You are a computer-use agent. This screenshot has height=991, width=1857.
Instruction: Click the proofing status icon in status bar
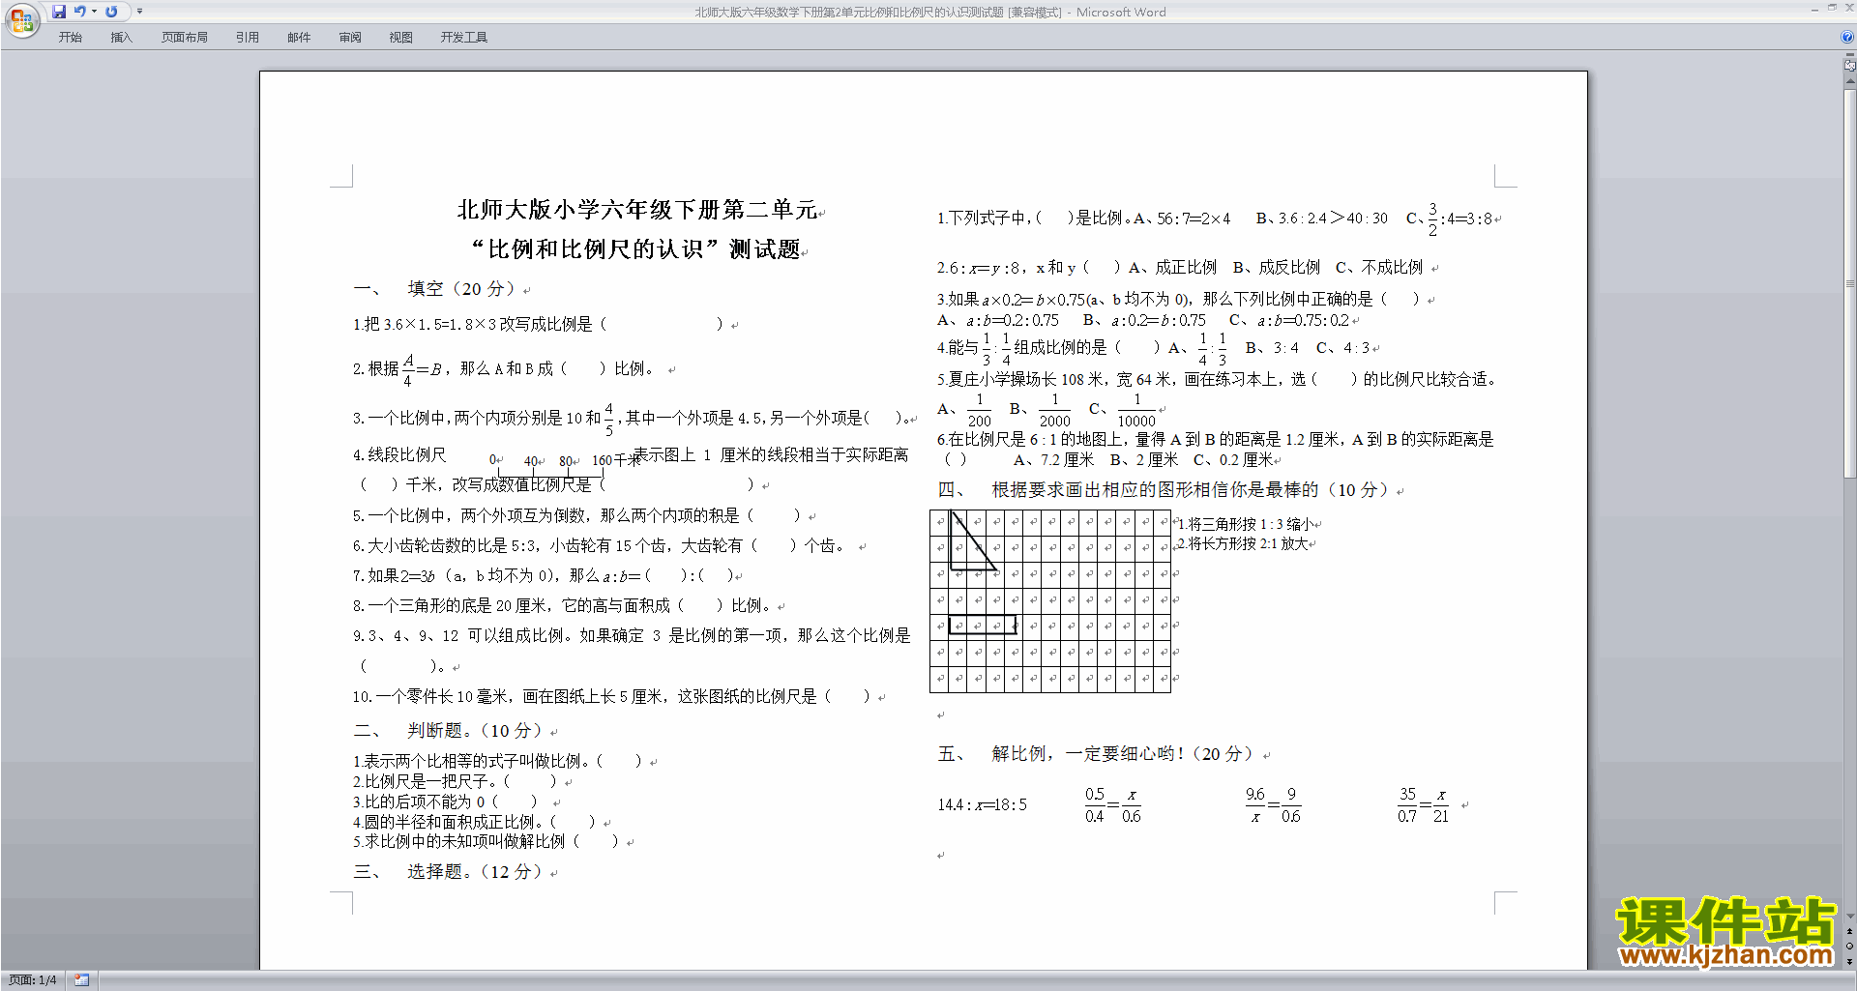82,980
